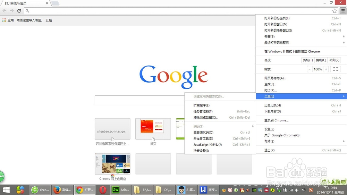
Task: Click the colorful four-ball taskbar icon
Action: pos(20,190)
